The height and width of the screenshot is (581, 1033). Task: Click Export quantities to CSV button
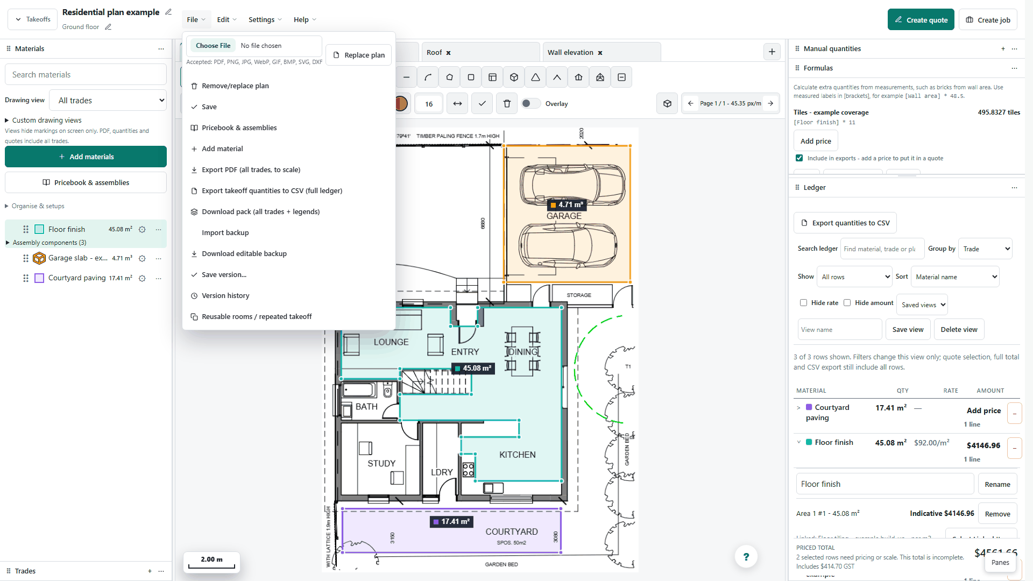pos(845,223)
